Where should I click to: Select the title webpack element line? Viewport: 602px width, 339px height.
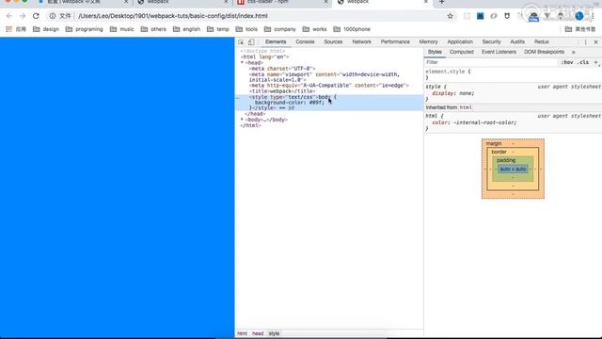point(282,91)
